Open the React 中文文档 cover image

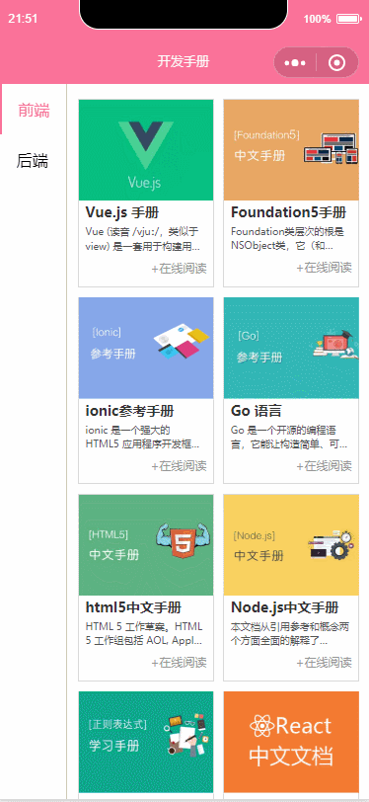(291, 742)
